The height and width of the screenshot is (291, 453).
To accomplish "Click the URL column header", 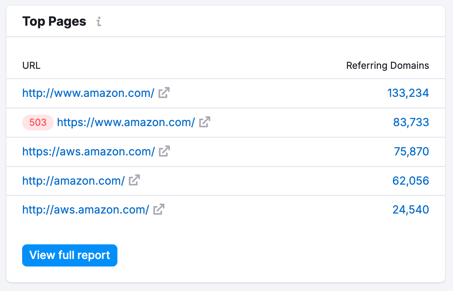I will click(31, 65).
